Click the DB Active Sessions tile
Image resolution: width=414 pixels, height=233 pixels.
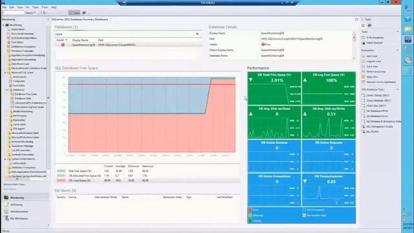point(274,156)
